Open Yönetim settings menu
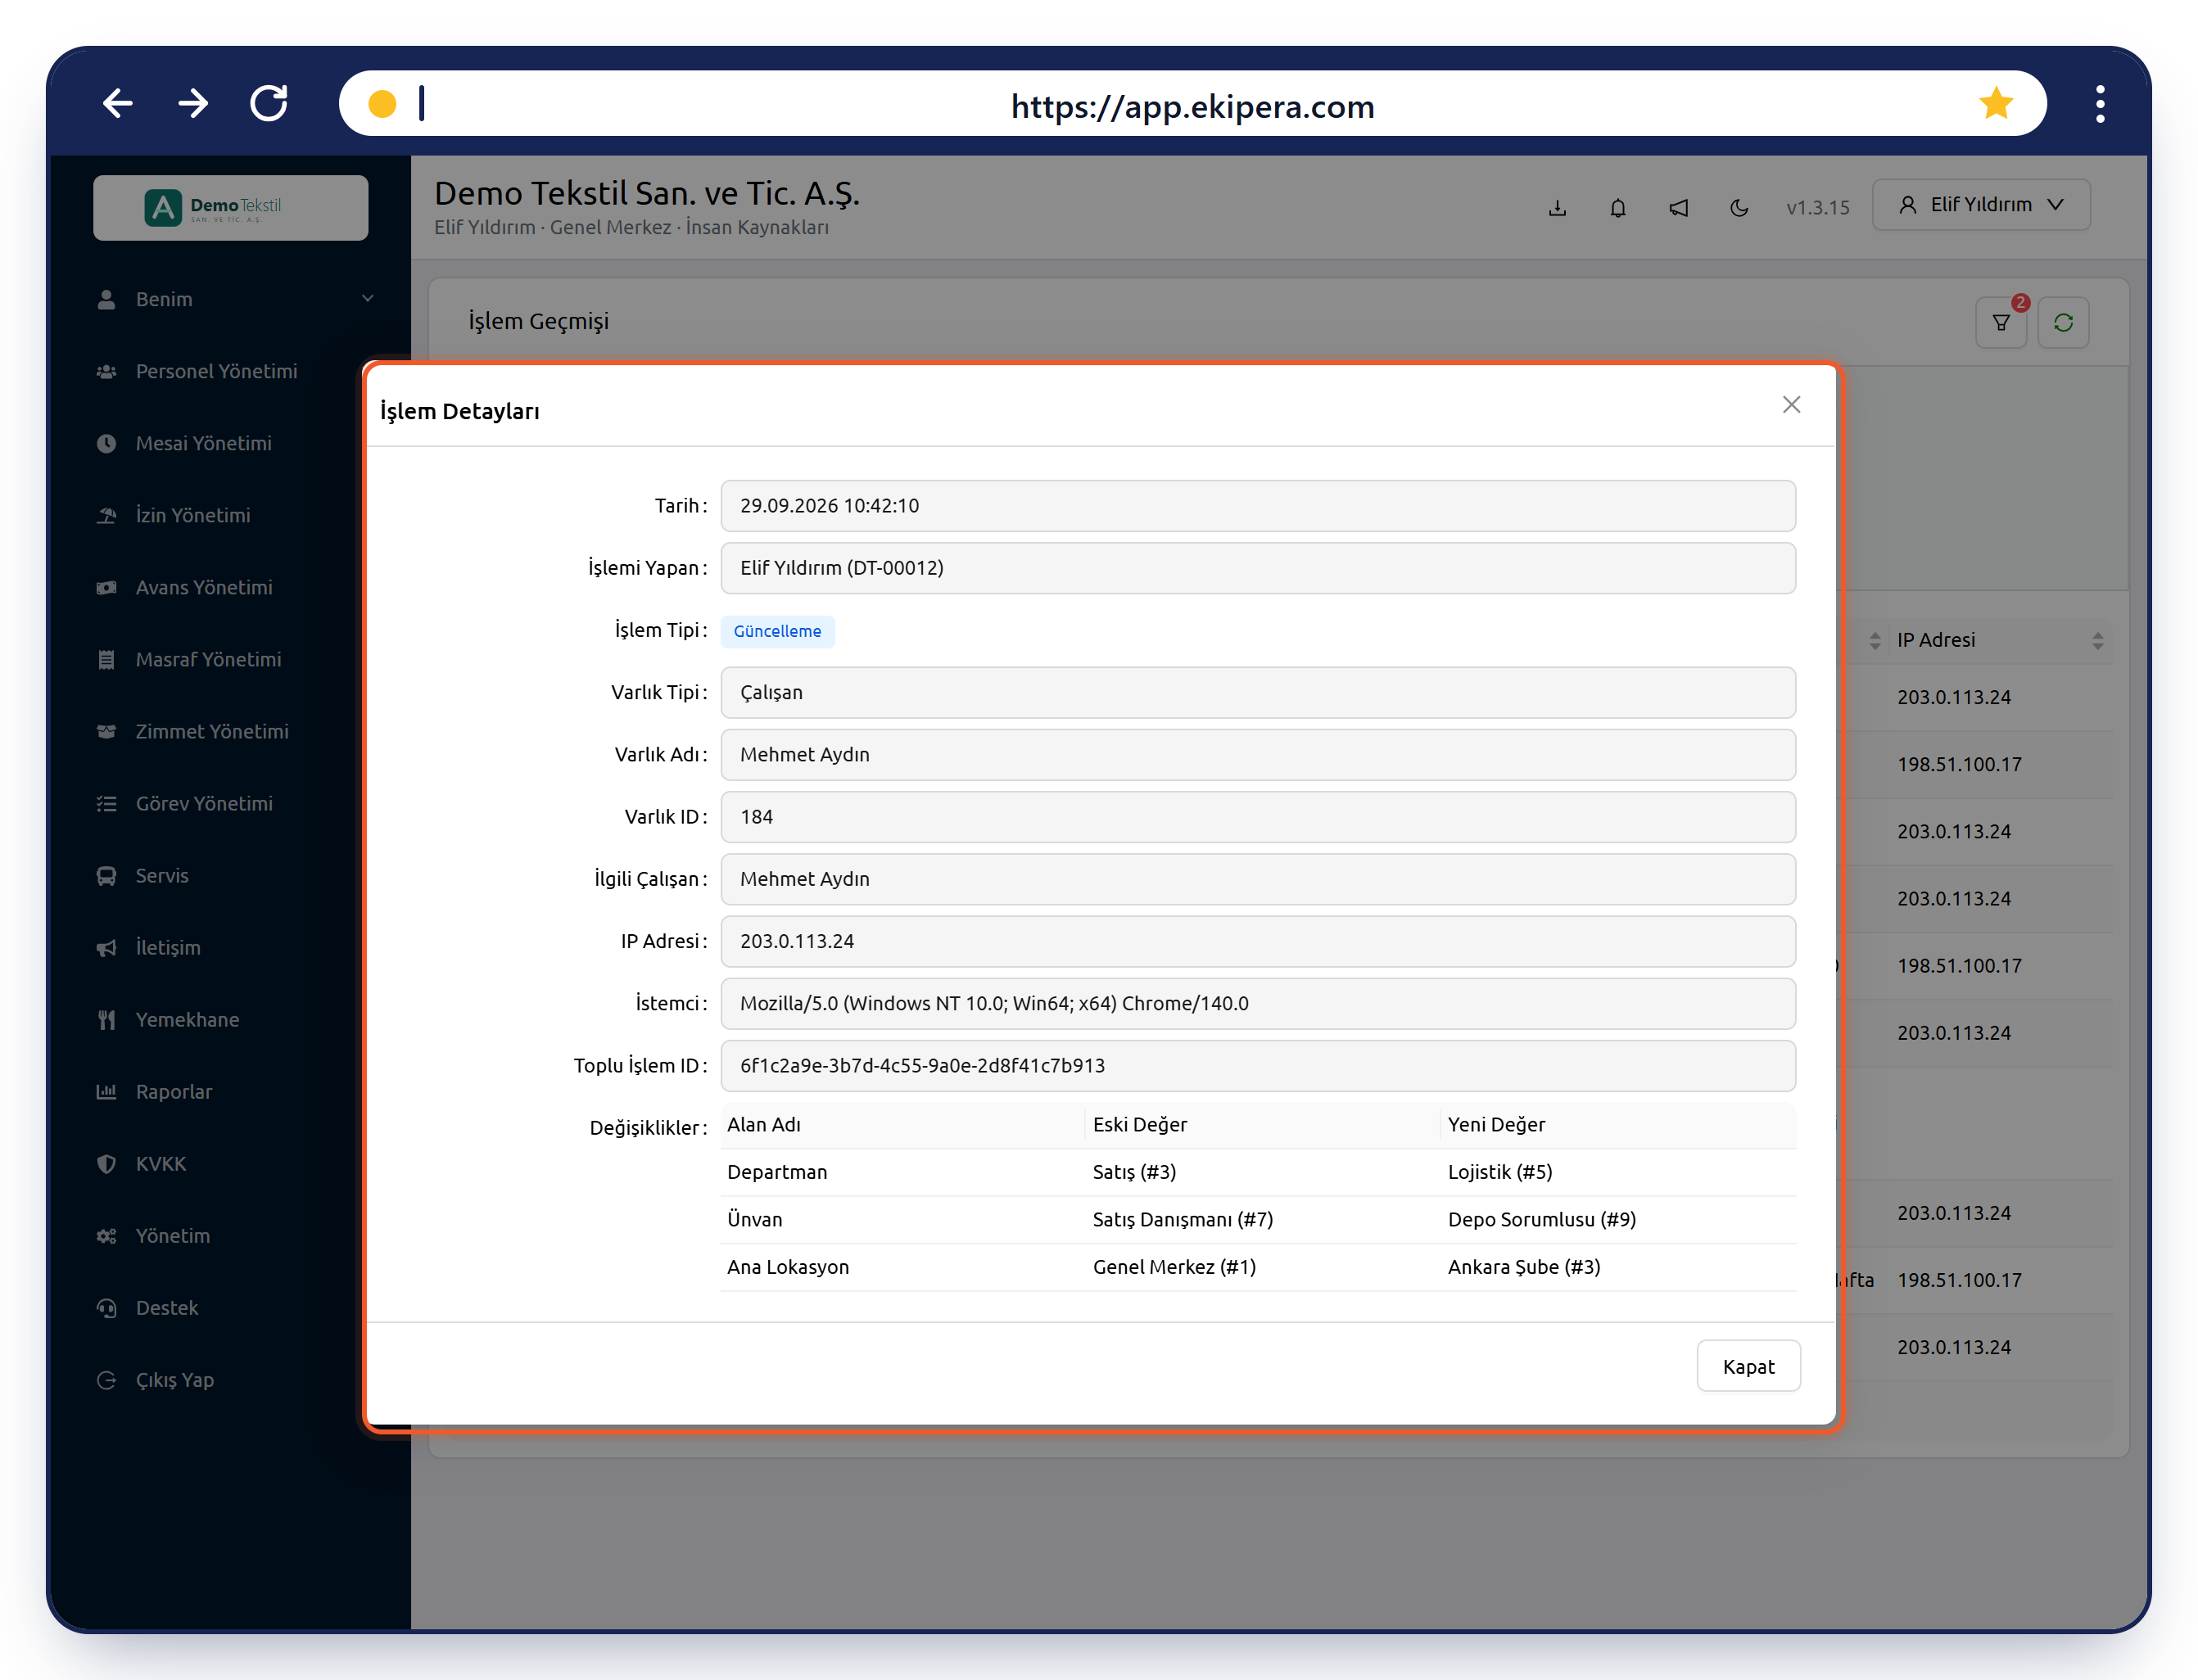2198x1680 pixels. (173, 1235)
